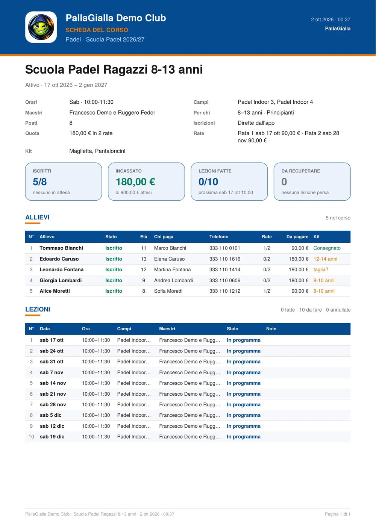Click student name 'Alice Moretti'
Image resolution: width=376 pixels, height=531 pixels.
coord(55,291)
